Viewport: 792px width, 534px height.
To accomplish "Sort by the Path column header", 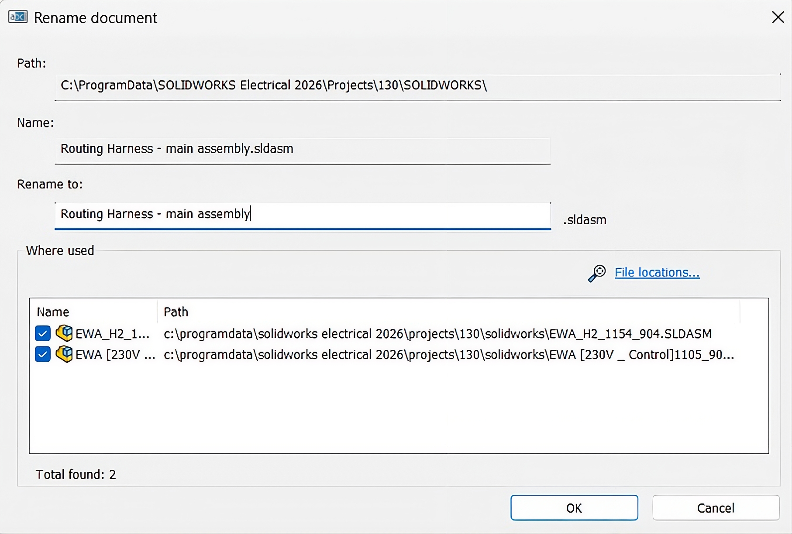I will pyautogui.click(x=449, y=312).
